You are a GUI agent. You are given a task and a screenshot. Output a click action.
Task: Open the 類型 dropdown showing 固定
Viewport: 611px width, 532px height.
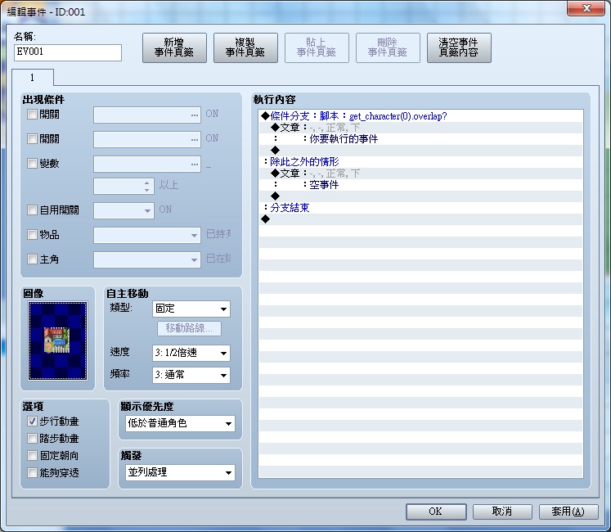[x=191, y=309]
